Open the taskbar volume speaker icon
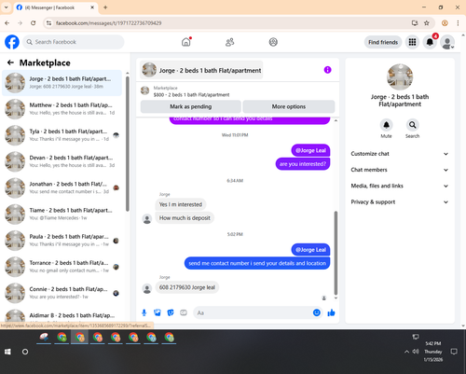The image size is (466, 374). [x=416, y=352]
